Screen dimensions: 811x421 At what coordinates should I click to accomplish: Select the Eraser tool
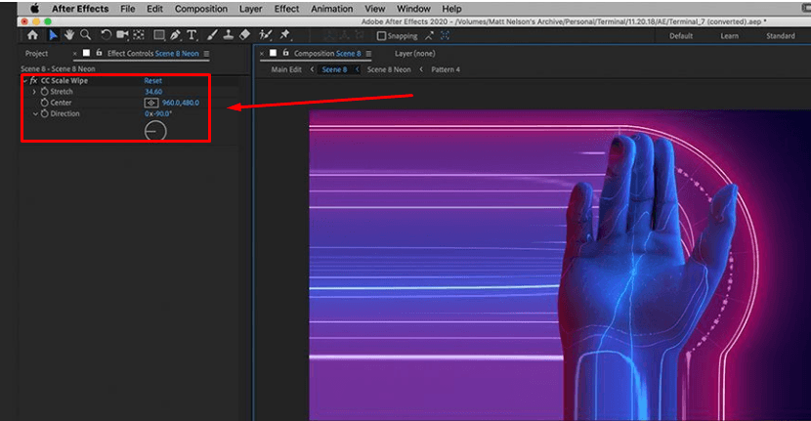pyautogui.click(x=244, y=35)
